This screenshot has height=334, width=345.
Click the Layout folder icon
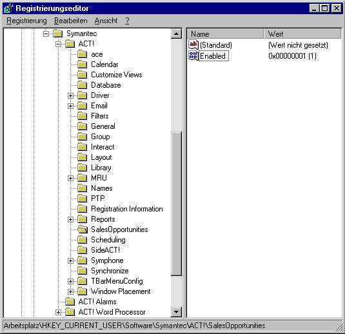point(83,157)
